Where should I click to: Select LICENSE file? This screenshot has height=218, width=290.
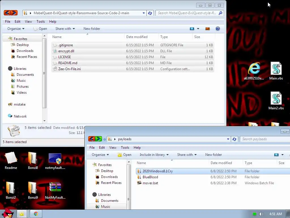(x=133, y=57)
